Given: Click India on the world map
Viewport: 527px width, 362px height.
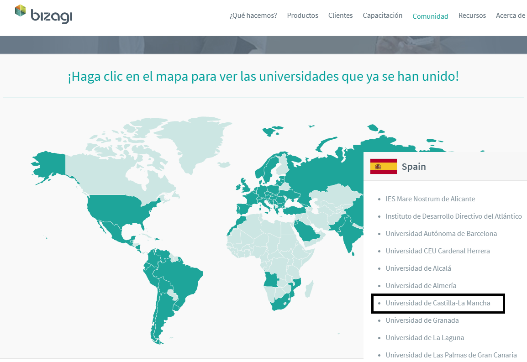Looking at the screenshot, I should coord(348,234).
